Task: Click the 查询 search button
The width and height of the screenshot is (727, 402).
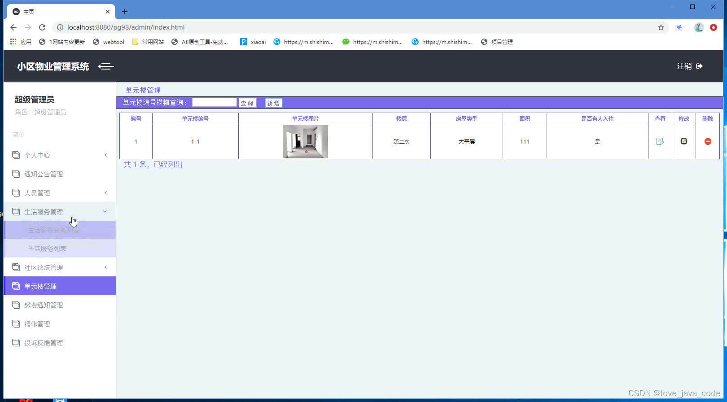Action: (247, 103)
